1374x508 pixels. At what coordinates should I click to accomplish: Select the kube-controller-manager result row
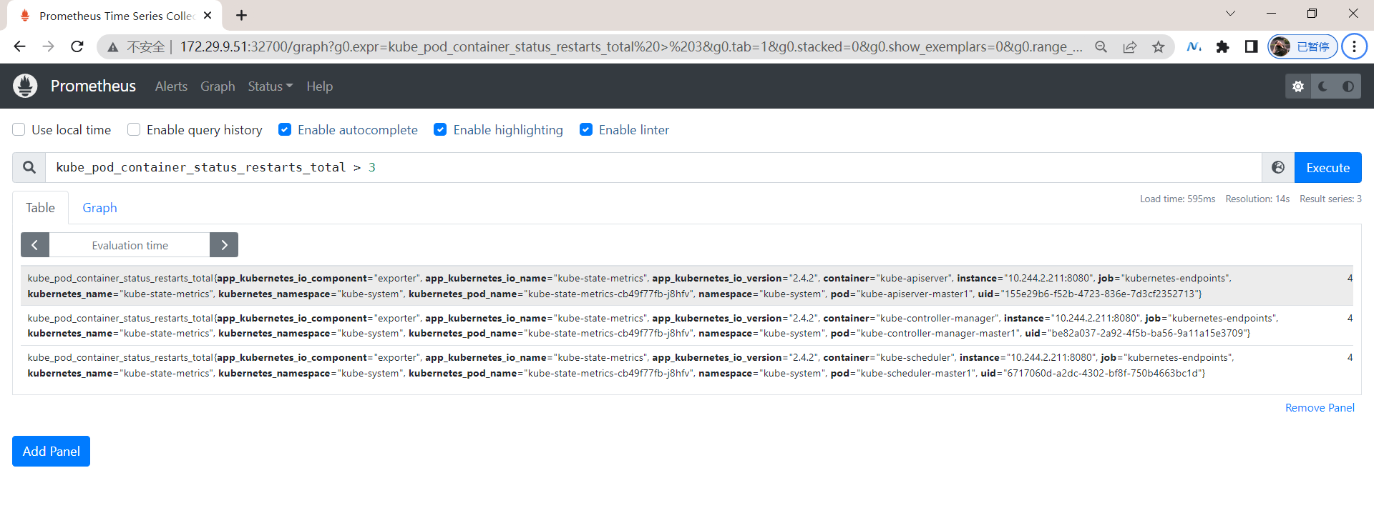[687, 326]
